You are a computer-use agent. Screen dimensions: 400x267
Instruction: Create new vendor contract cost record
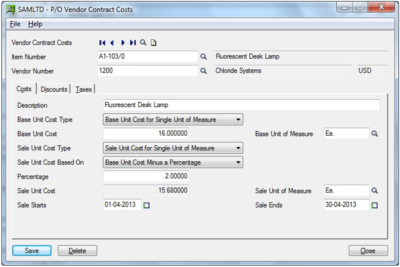tap(153, 43)
